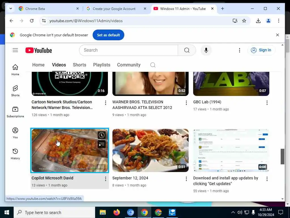This screenshot has width=290, height=218.
Task: Dismiss the default browser notification bar
Action: click(278, 35)
